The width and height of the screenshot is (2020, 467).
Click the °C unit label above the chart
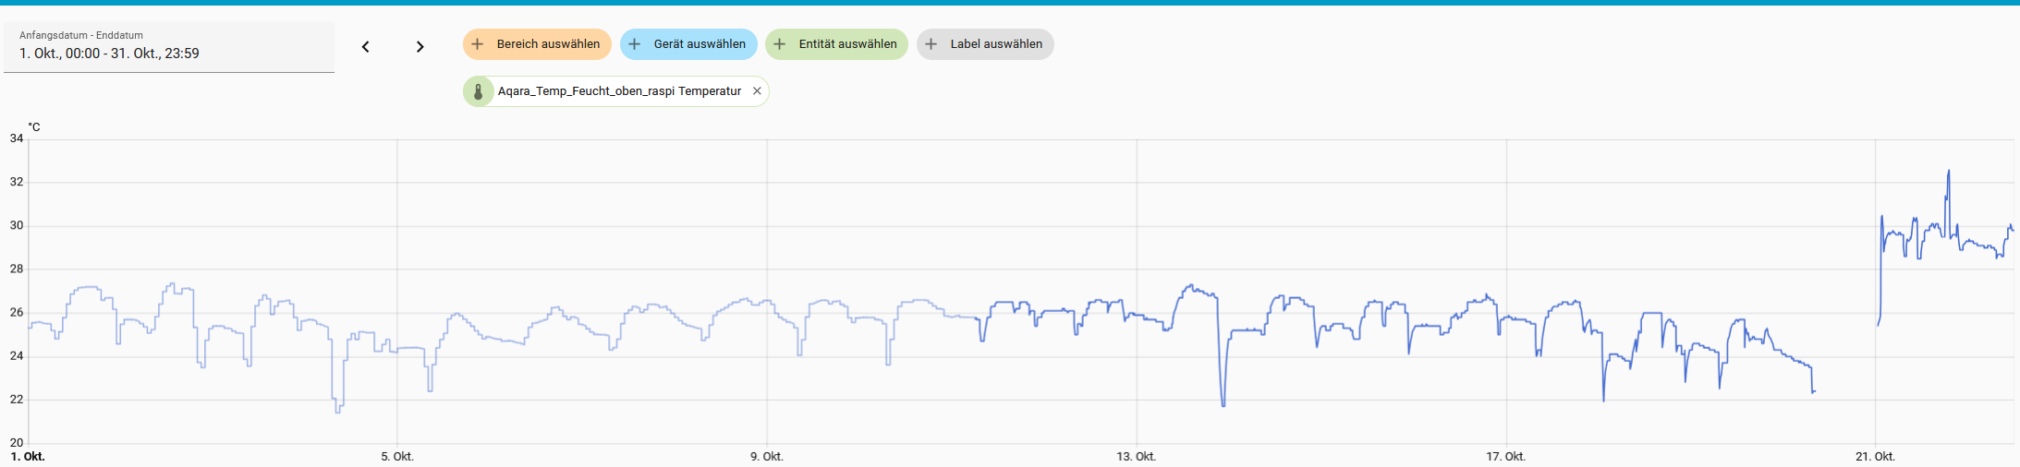pos(34,127)
